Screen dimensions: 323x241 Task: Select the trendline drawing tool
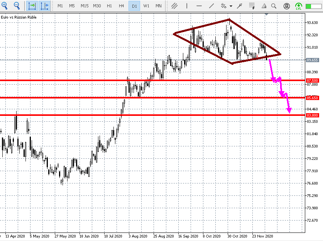[211, 6]
